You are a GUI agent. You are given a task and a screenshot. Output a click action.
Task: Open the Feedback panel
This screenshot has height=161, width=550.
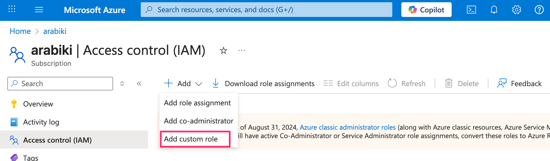click(x=519, y=84)
